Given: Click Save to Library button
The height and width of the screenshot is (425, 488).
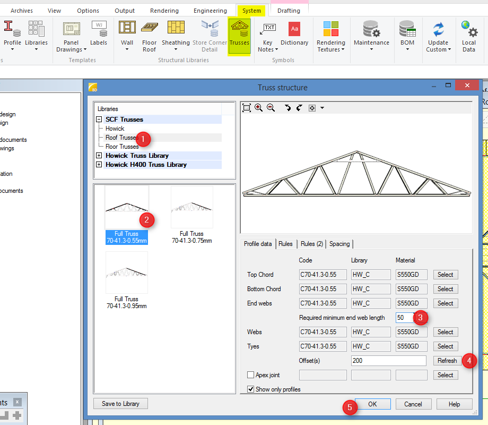Looking at the screenshot, I should point(120,404).
